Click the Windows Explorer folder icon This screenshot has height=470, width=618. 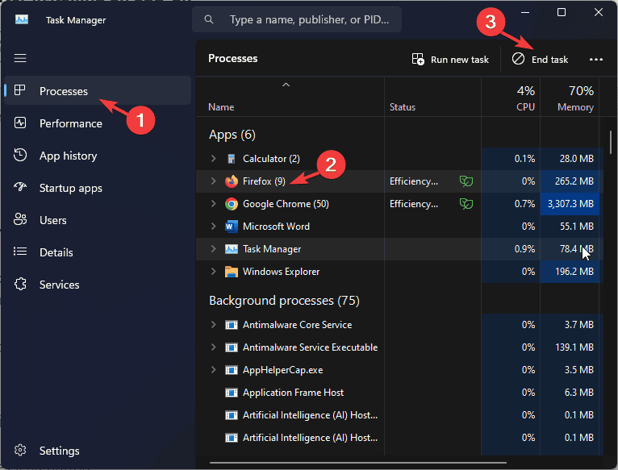click(x=232, y=272)
